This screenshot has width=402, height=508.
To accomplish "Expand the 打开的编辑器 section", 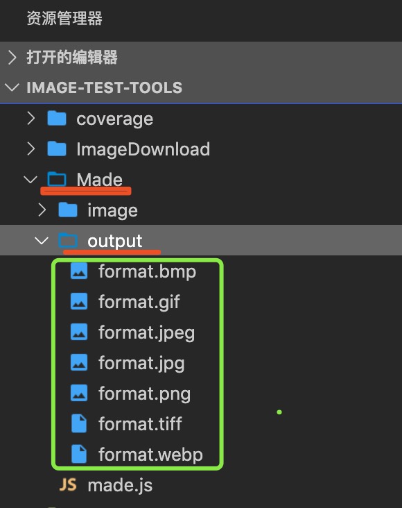I will click(12, 58).
